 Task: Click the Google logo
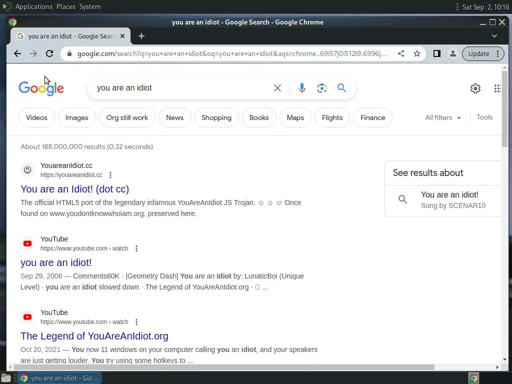pyautogui.click(x=41, y=88)
